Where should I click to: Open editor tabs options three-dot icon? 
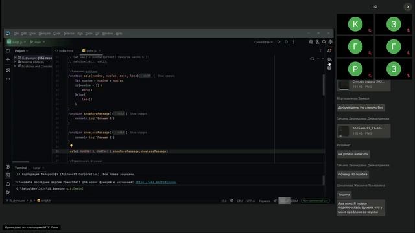click(x=320, y=50)
